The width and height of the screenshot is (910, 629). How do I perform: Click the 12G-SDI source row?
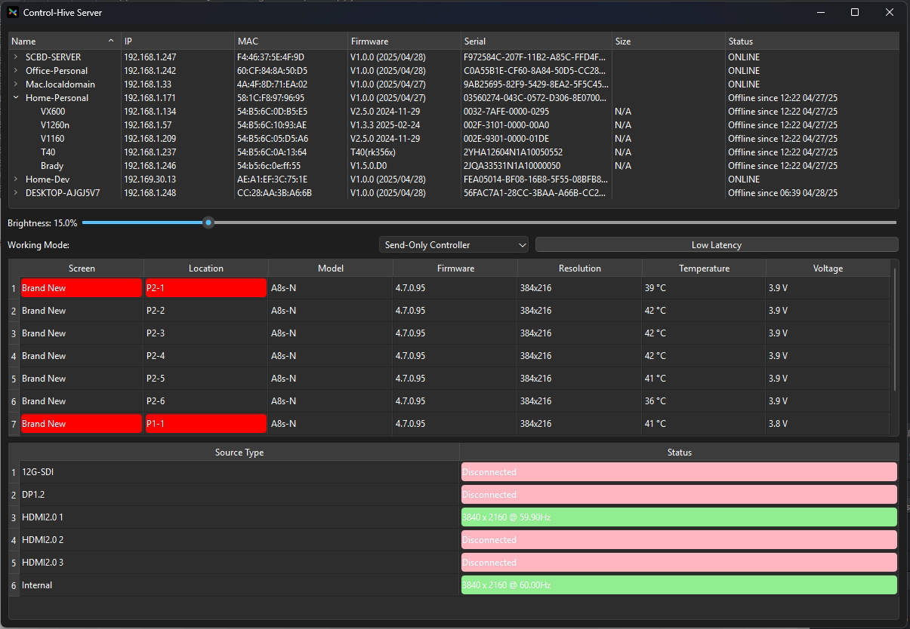coord(453,472)
